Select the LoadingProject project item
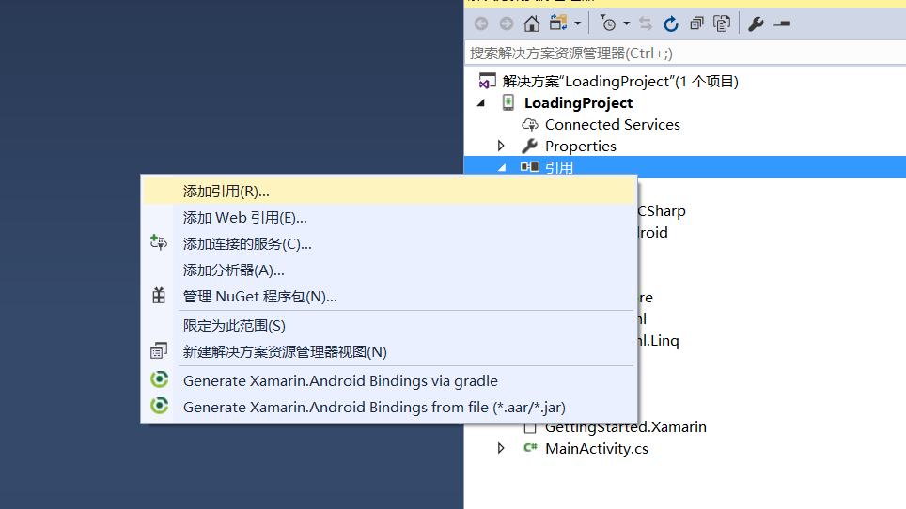Viewport: 906px width, 509px height. (578, 103)
